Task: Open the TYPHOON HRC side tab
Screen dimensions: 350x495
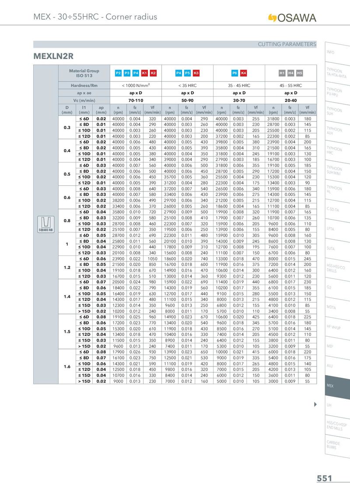Action: point(337,151)
